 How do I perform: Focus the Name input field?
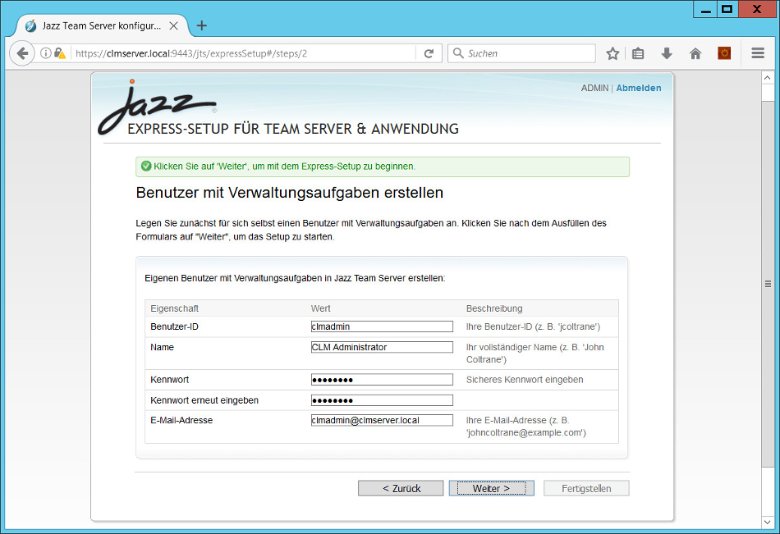point(382,347)
